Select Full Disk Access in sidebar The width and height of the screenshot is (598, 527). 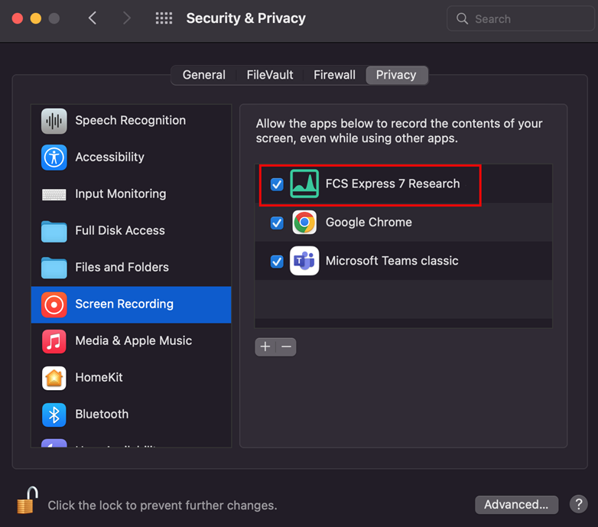pyautogui.click(x=119, y=231)
